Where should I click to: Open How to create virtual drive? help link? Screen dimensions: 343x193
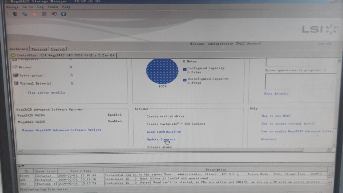point(288,123)
